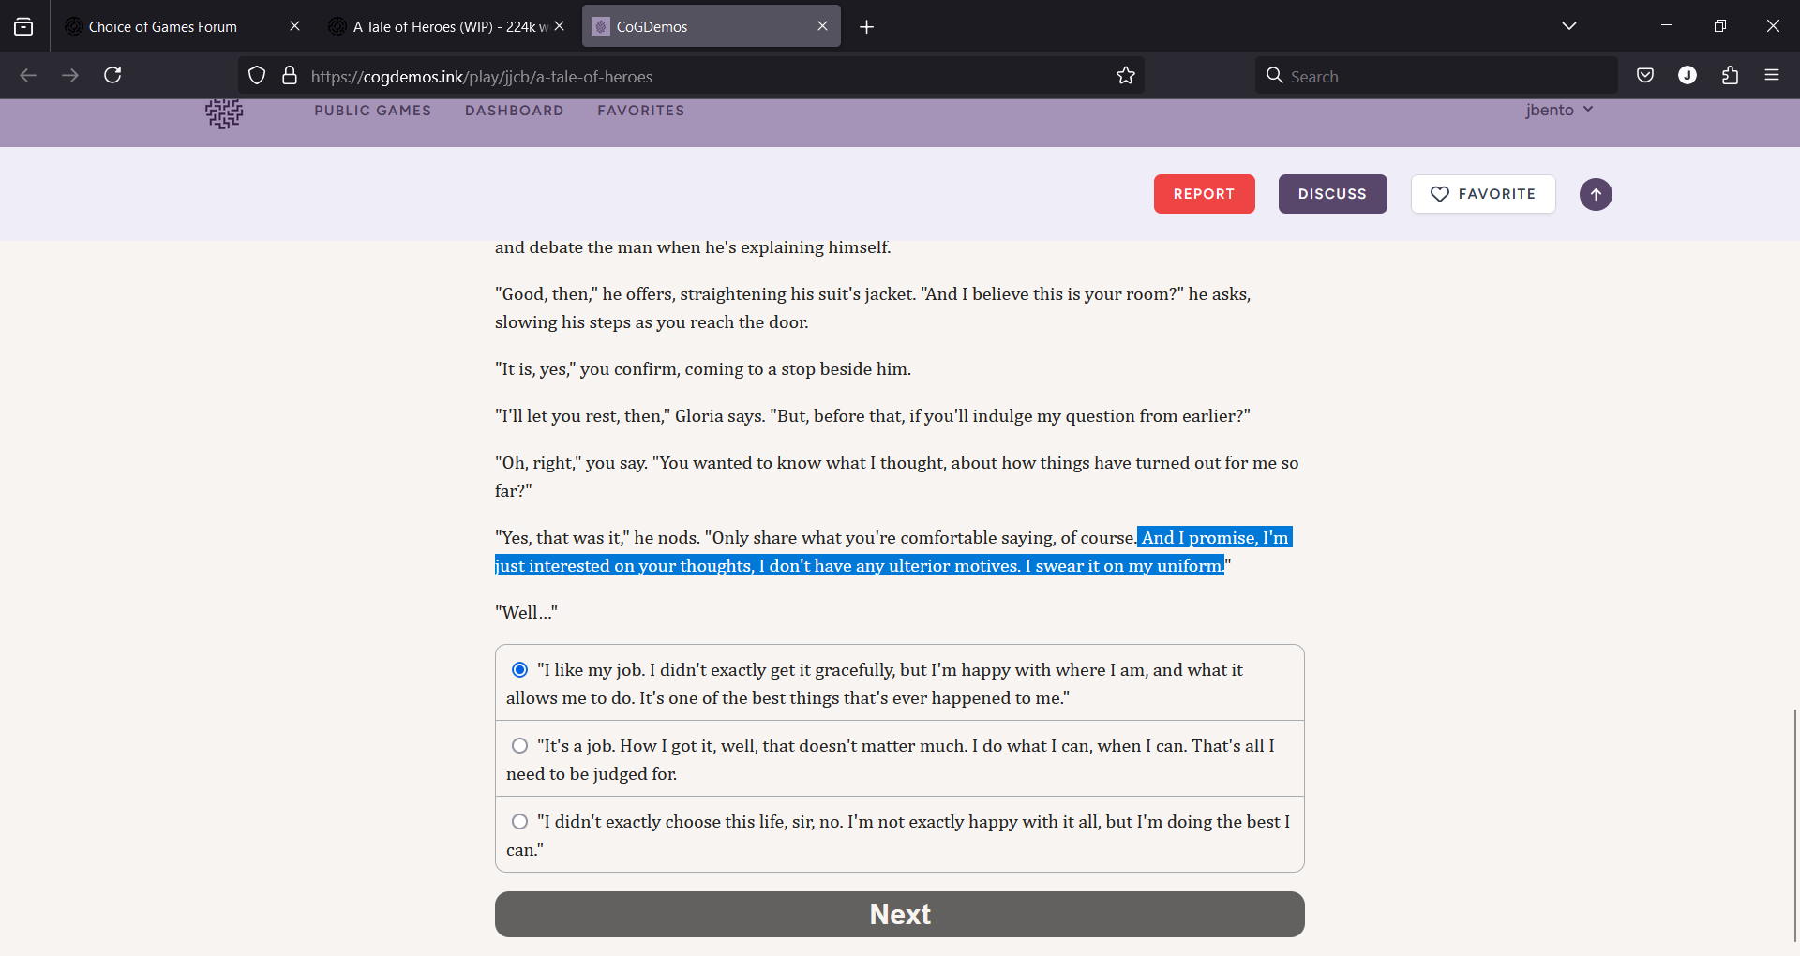The width and height of the screenshot is (1800, 956).
Task: Minimize the browser window
Action: 1667,26
